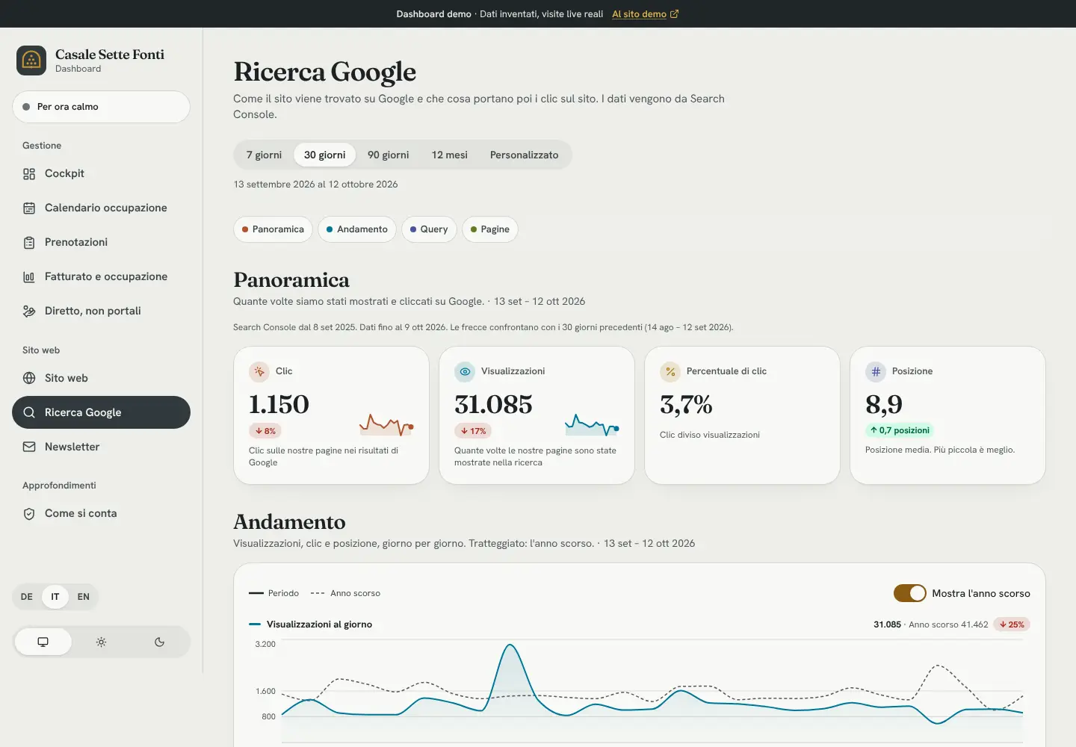Click the Sito web globe icon
Viewport: 1076px width, 747px height.
click(x=29, y=378)
